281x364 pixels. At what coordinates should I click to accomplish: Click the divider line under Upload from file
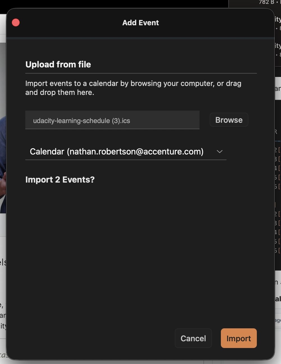[x=141, y=73]
